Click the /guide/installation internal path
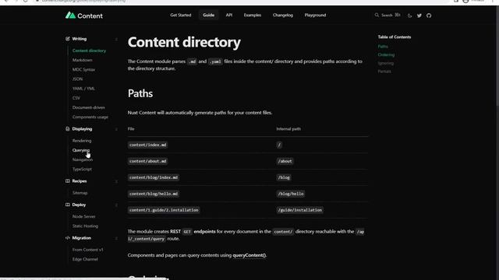The height and width of the screenshot is (280, 499). pyautogui.click(x=299, y=210)
